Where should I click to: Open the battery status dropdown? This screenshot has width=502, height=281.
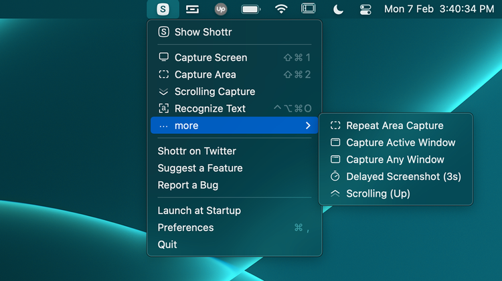tap(251, 9)
